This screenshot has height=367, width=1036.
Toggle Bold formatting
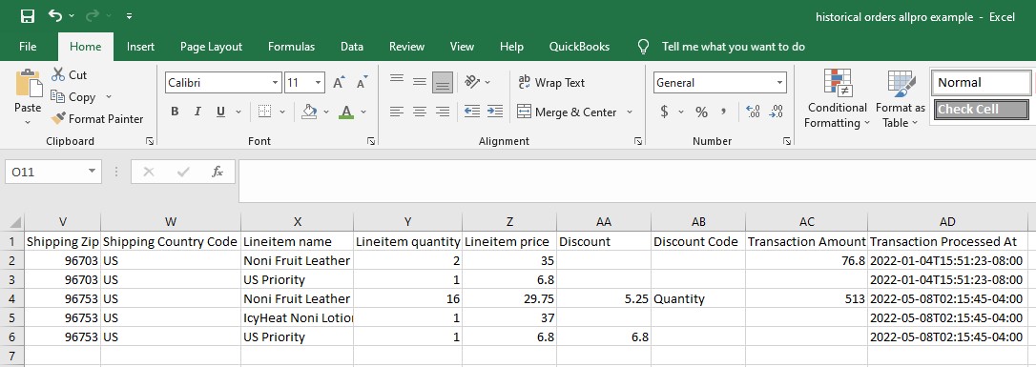pos(175,112)
